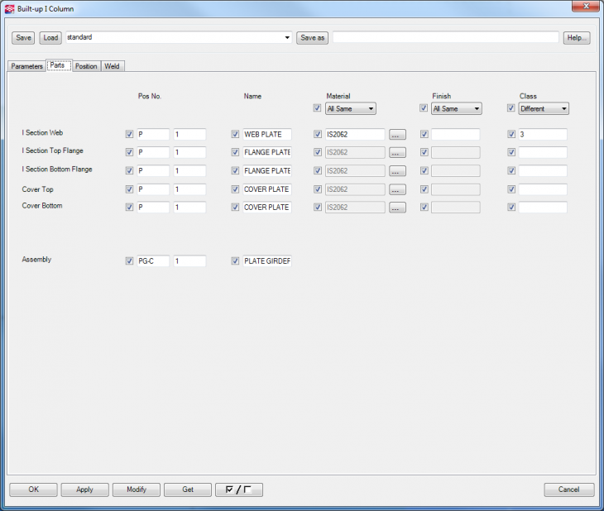Open material browser for I Section Top Flange
The height and width of the screenshot is (511, 604).
click(397, 152)
